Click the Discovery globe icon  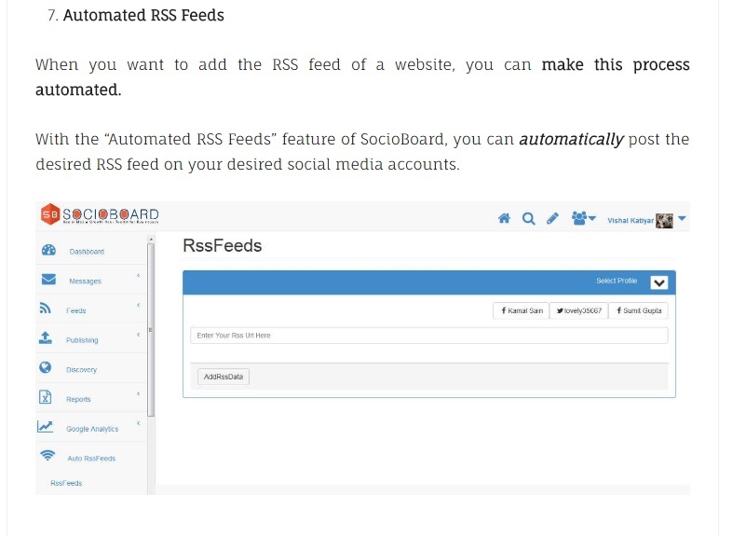46,367
